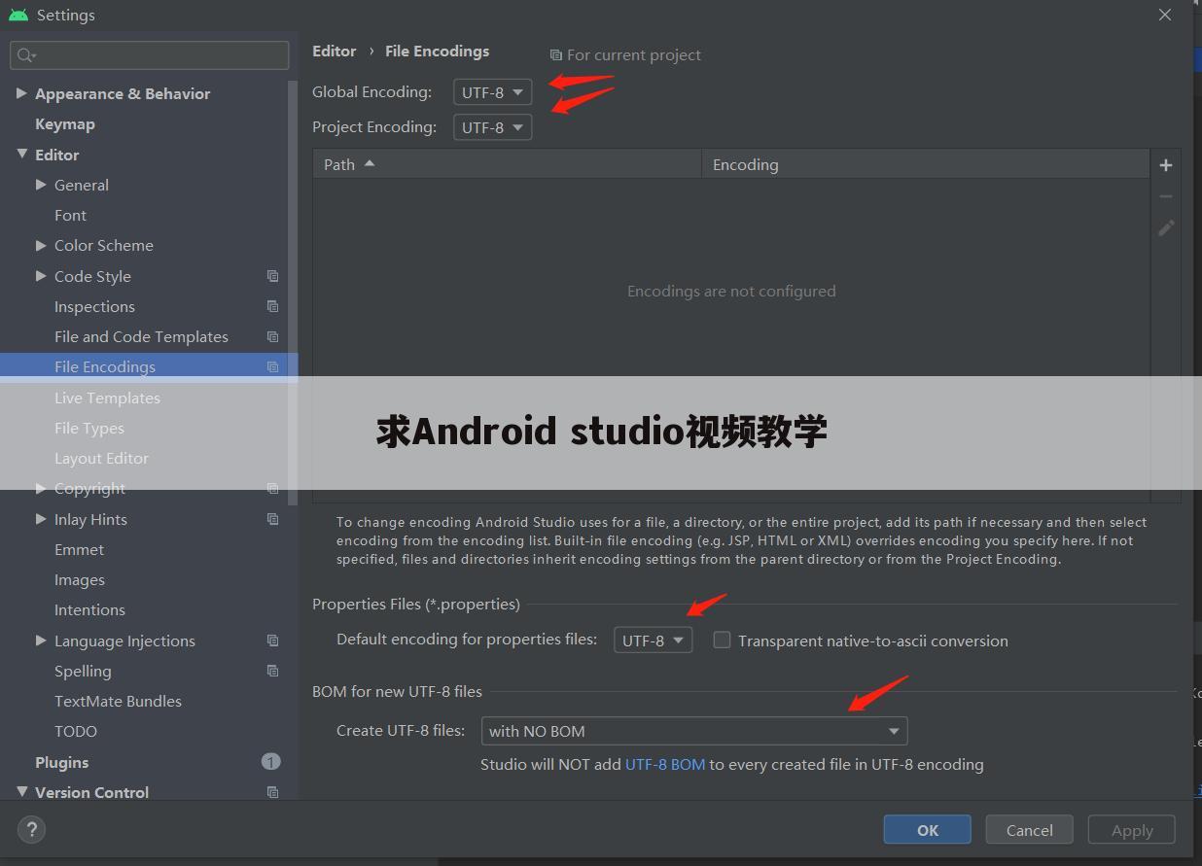
Task: Open Inspections settings page
Action: click(x=94, y=306)
